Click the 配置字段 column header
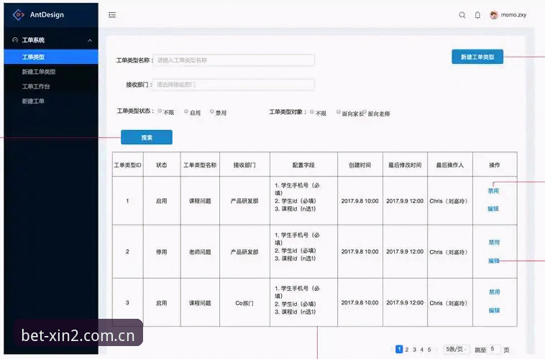The image size is (545, 359). 303,165
